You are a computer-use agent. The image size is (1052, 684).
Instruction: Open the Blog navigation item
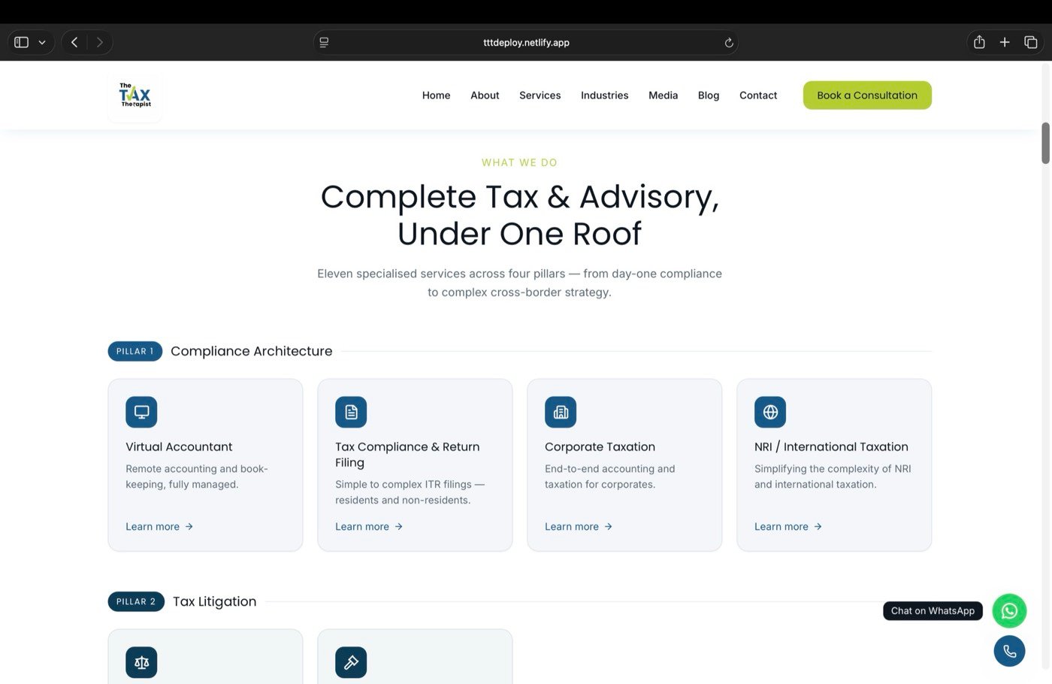click(x=708, y=95)
